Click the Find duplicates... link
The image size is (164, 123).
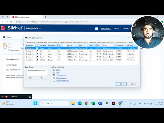point(61,75)
